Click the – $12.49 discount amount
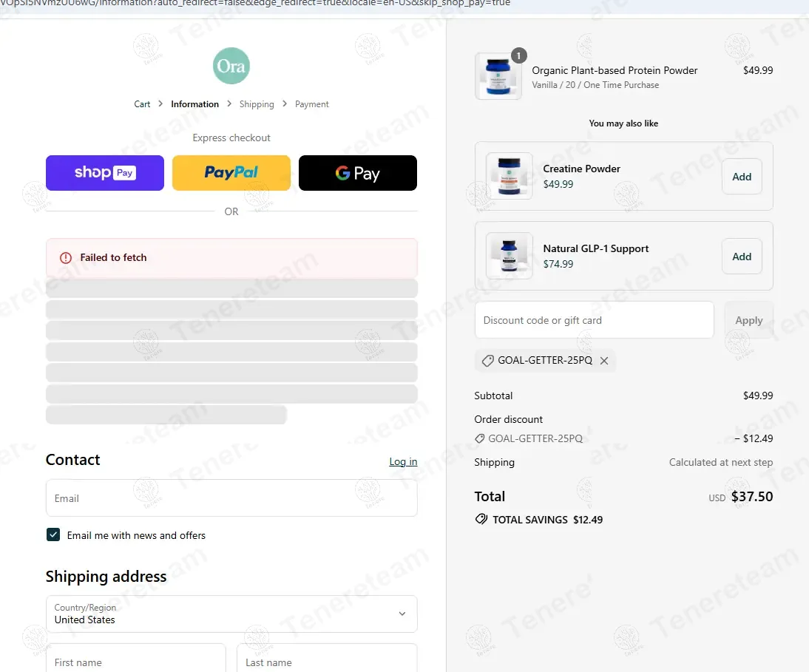The image size is (809, 672). [754, 438]
